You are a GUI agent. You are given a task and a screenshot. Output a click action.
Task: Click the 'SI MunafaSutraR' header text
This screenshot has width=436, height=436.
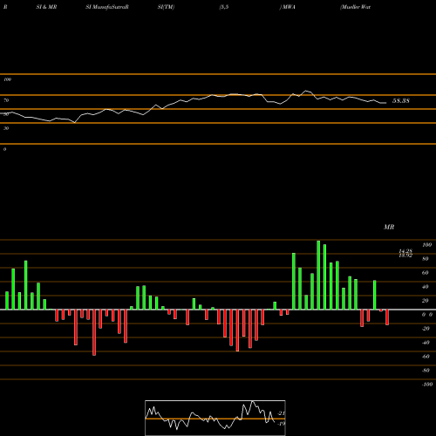(107, 7)
